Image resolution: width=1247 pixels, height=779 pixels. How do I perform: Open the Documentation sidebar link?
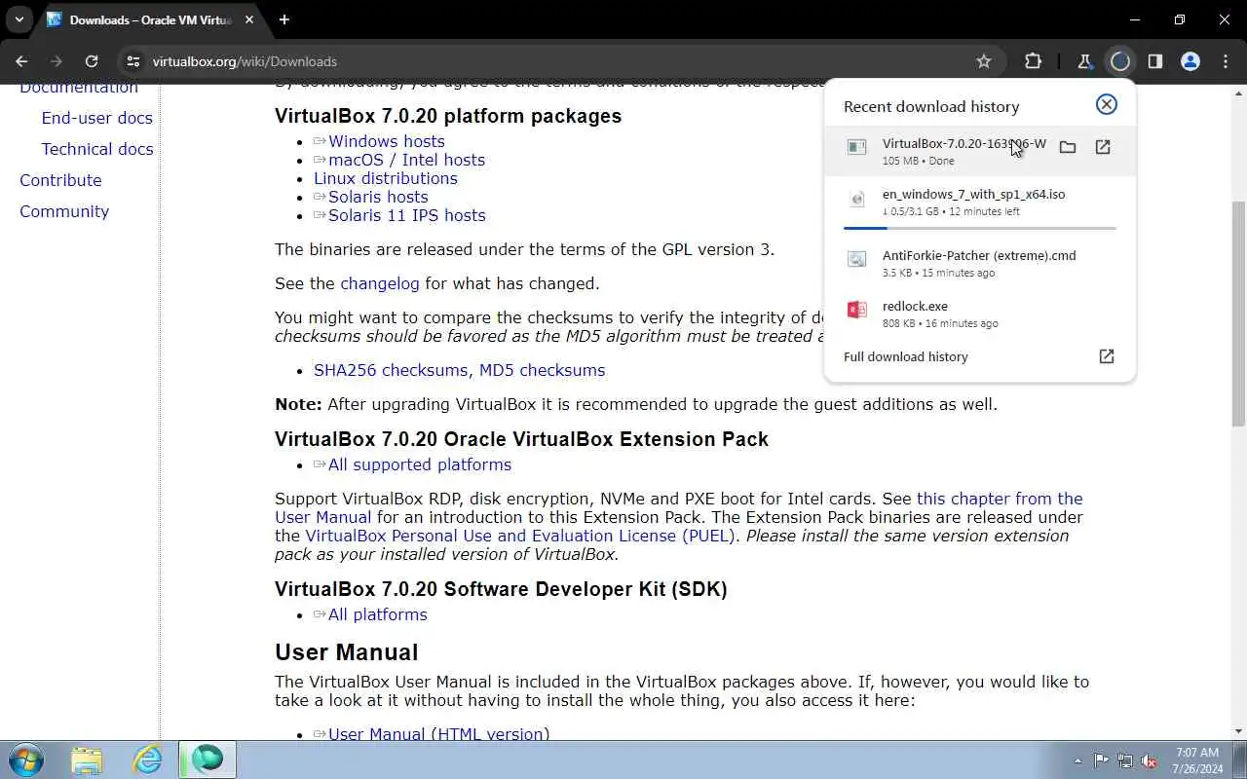tap(79, 89)
